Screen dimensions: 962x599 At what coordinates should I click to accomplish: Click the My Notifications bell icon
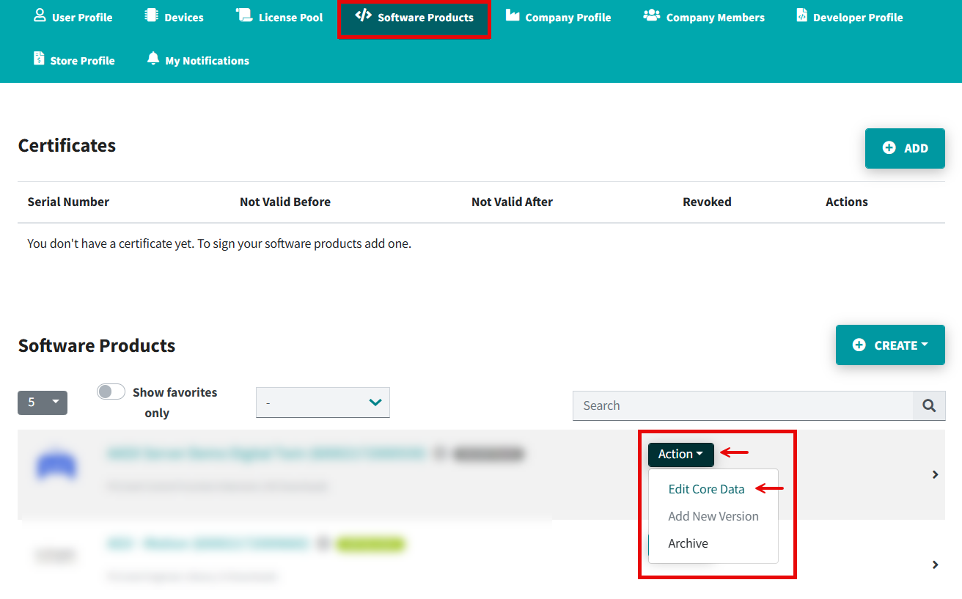click(153, 59)
